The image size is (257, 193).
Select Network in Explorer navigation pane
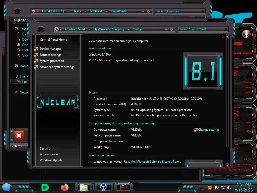(x=24, y=92)
